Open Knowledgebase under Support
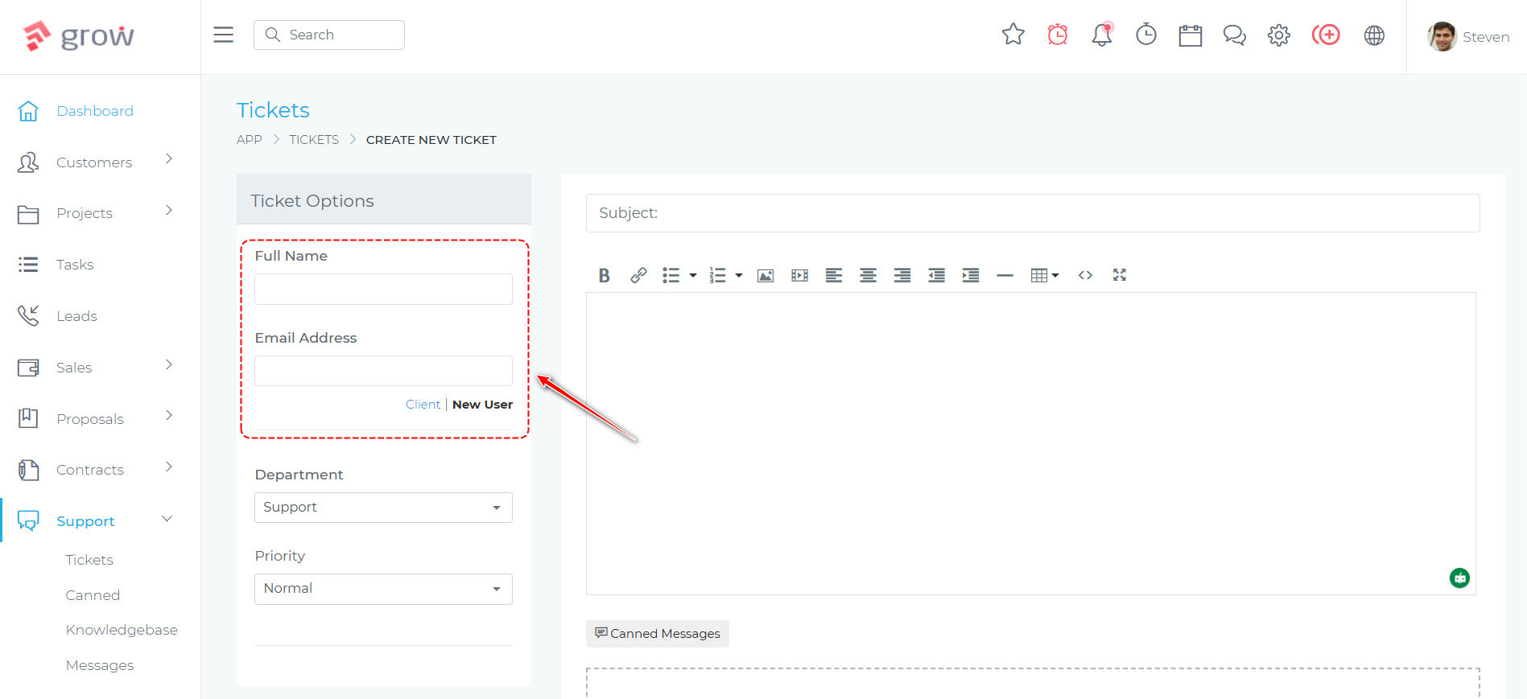The height and width of the screenshot is (699, 1527). (x=122, y=630)
